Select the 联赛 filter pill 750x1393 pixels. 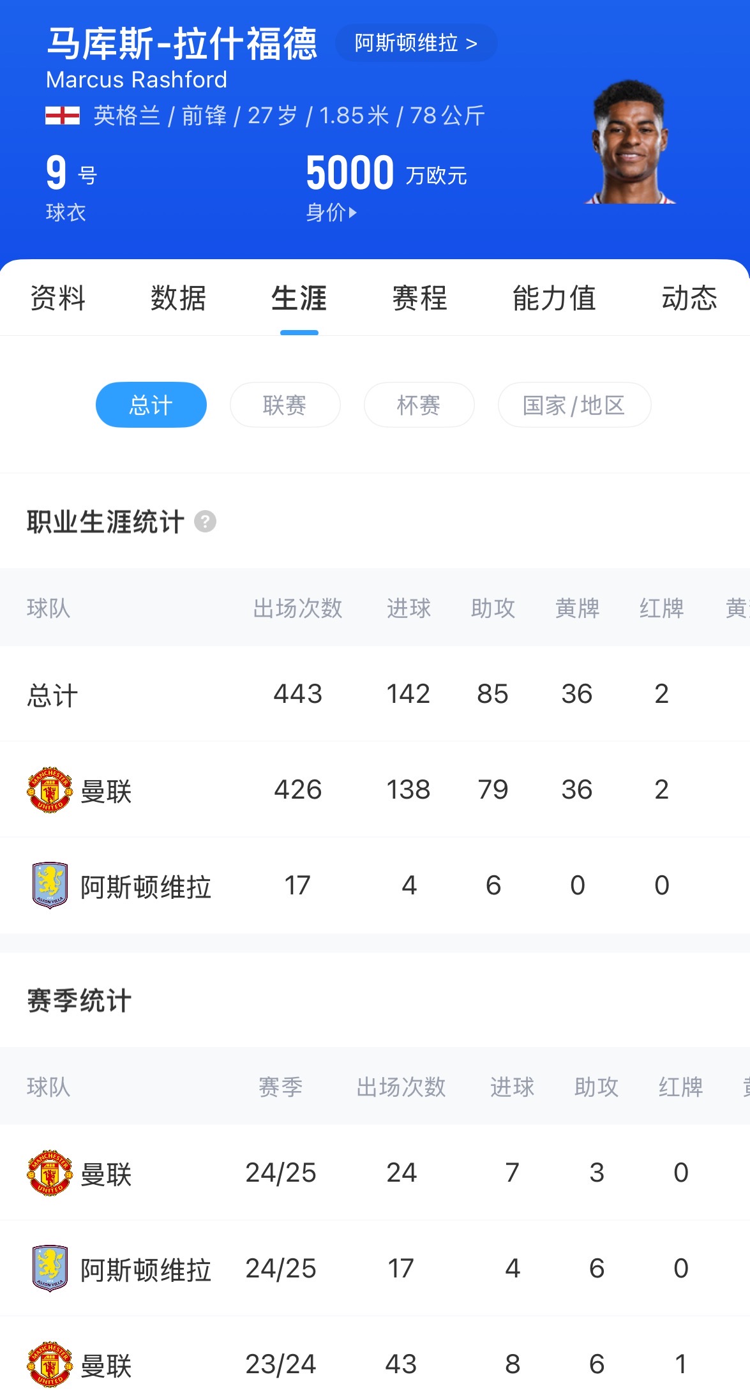pos(285,405)
